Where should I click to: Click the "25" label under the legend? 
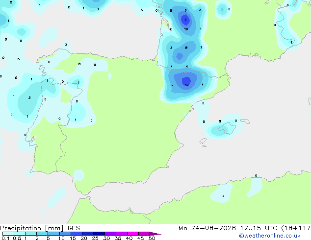click(x=95, y=238)
